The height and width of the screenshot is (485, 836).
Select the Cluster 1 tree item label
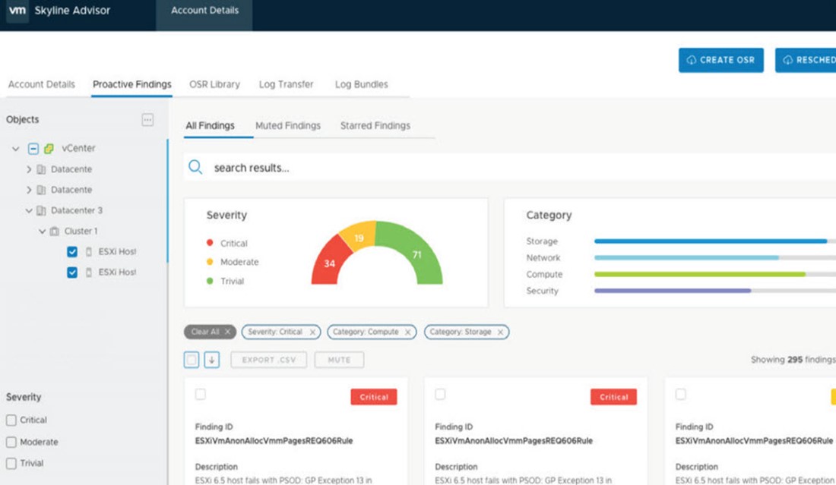click(81, 231)
